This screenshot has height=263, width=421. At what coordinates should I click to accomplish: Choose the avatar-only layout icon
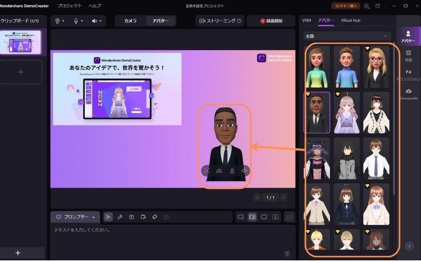[275, 217]
